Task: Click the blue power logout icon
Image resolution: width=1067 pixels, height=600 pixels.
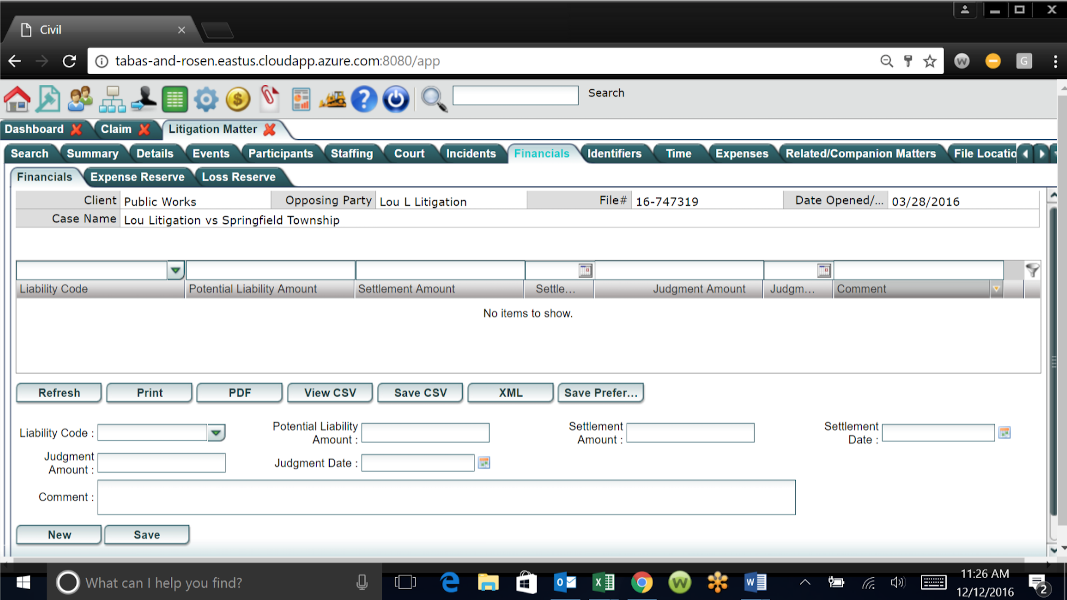Action: coord(395,100)
